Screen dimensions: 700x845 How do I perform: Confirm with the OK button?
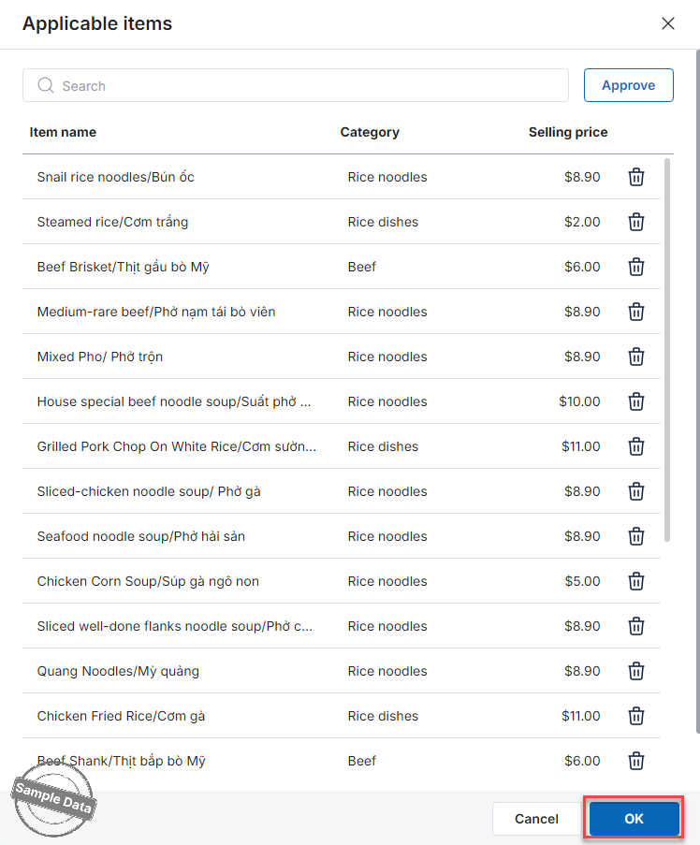click(x=634, y=819)
